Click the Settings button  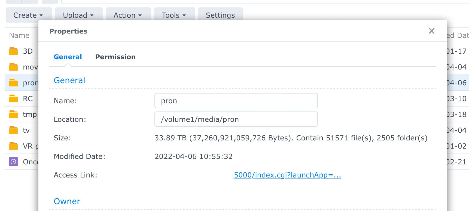(220, 15)
